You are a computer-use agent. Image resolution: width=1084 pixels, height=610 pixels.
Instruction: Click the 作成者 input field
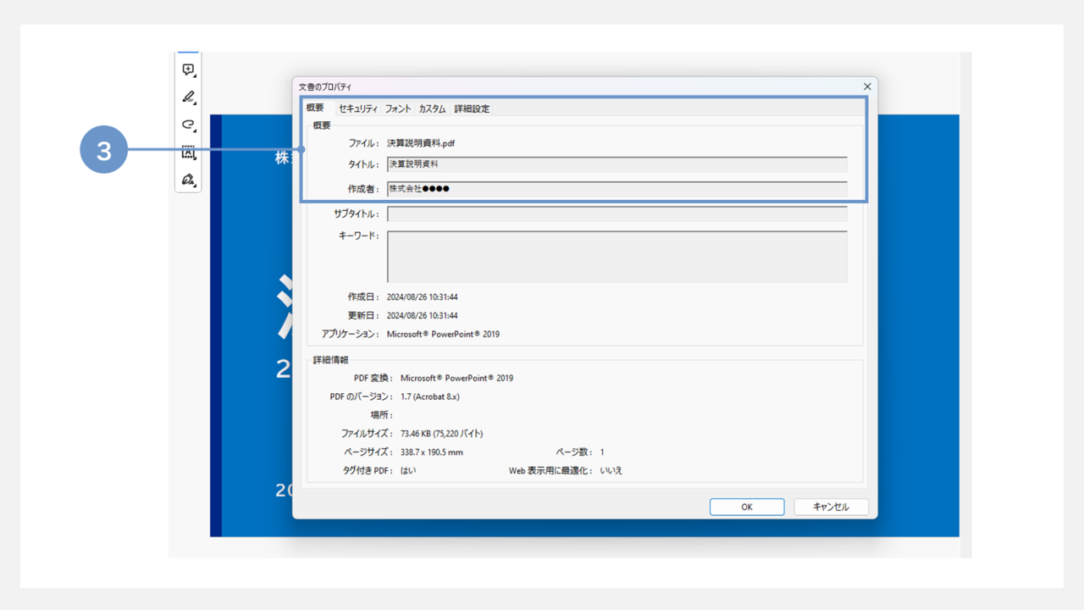[x=617, y=189]
